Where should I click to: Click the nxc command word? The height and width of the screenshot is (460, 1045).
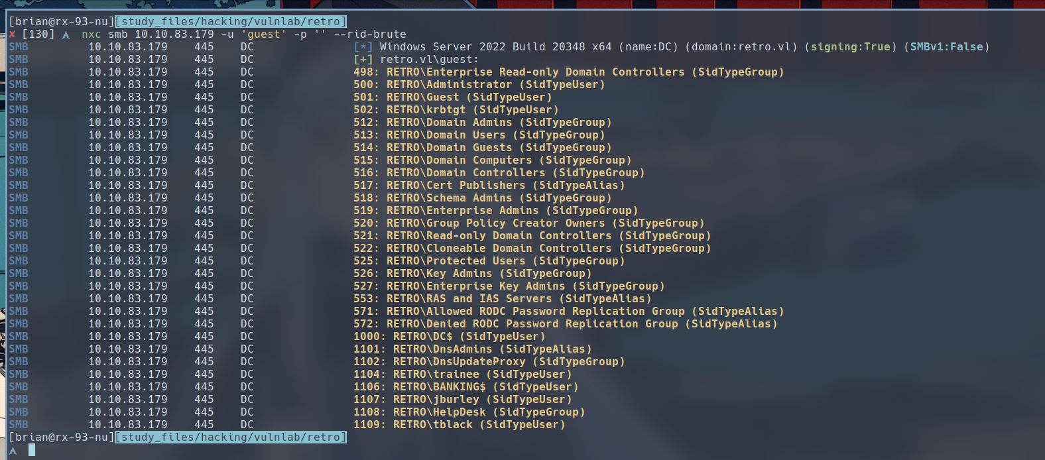pyautogui.click(x=92, y=34)
